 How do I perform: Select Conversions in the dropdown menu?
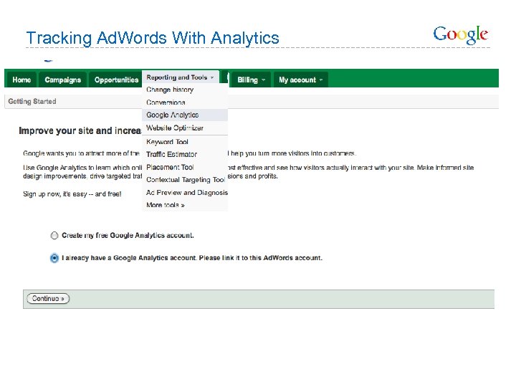[x=166, y=102]
